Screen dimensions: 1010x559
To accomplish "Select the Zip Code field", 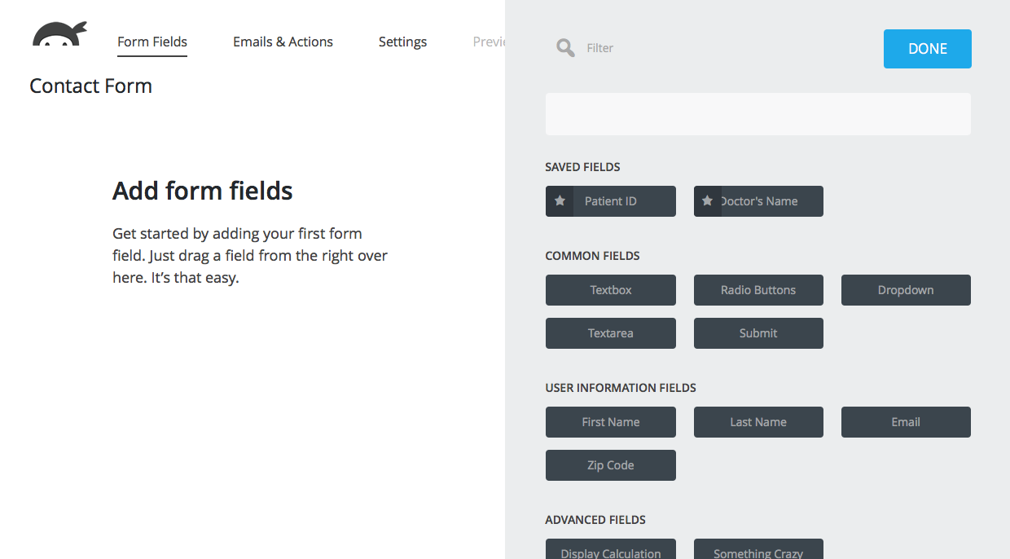I will click(610, 465).
